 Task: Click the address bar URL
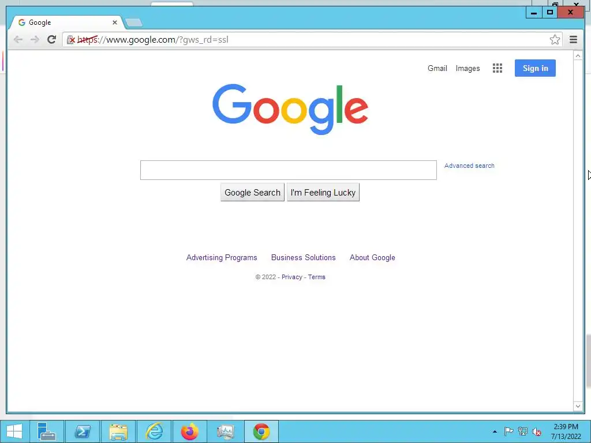coord(152,40)
